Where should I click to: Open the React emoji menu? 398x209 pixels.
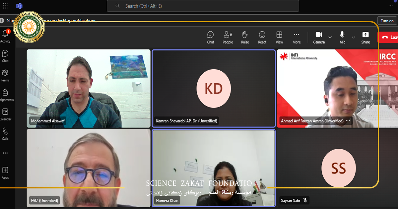262,37
